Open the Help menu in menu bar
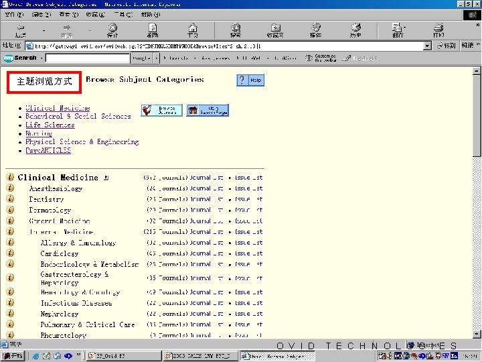The width and height of the screenshot is (482, 362). 151,15
